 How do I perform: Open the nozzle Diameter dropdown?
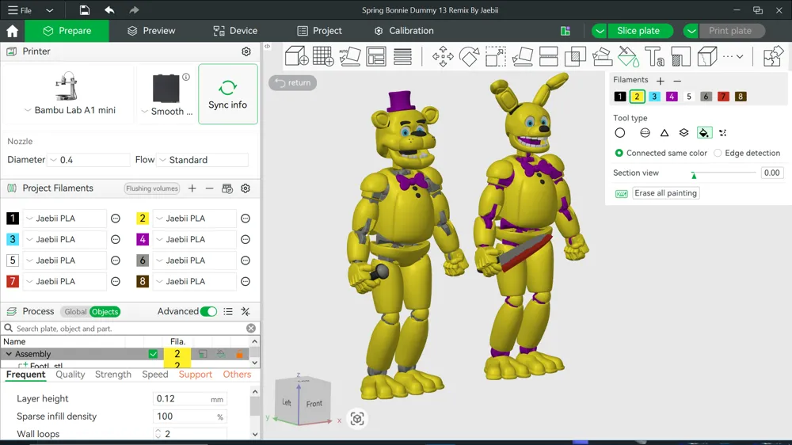pyautogui.click(x=53, y=160)
